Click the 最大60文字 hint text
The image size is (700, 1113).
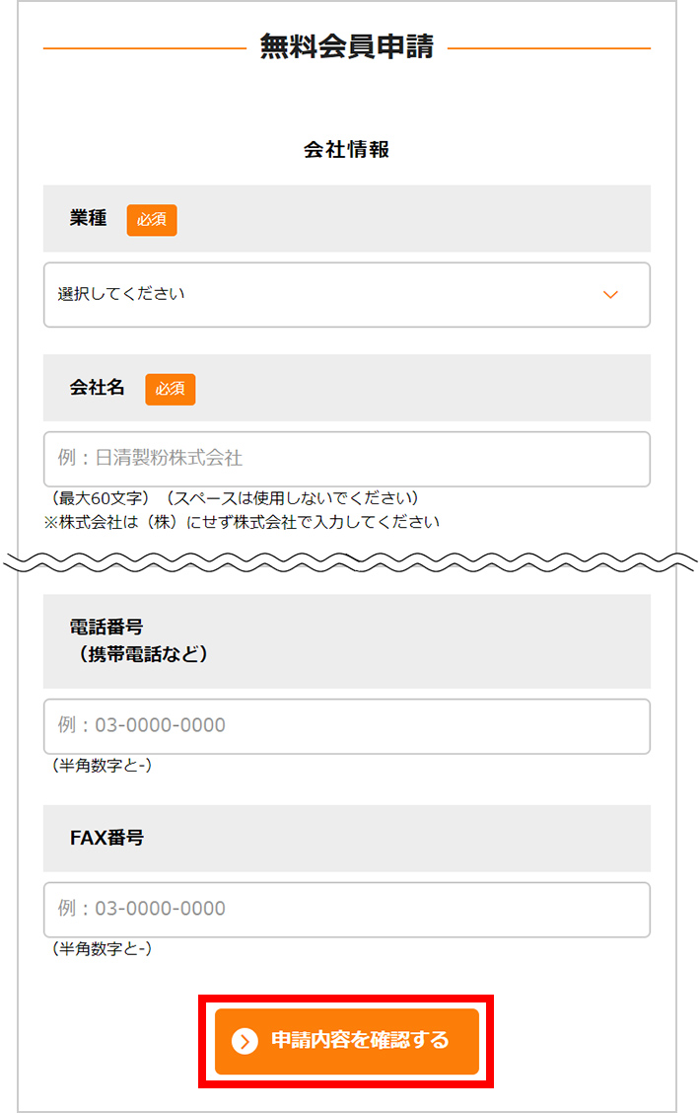pos(99,497)
